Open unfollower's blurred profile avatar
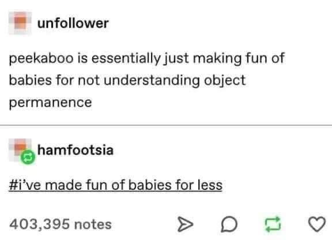The image size is (332, 240). tap(20, 23)
